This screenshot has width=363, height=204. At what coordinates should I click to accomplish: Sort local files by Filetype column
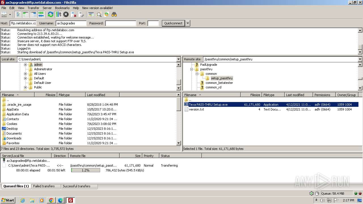(71, 95)
